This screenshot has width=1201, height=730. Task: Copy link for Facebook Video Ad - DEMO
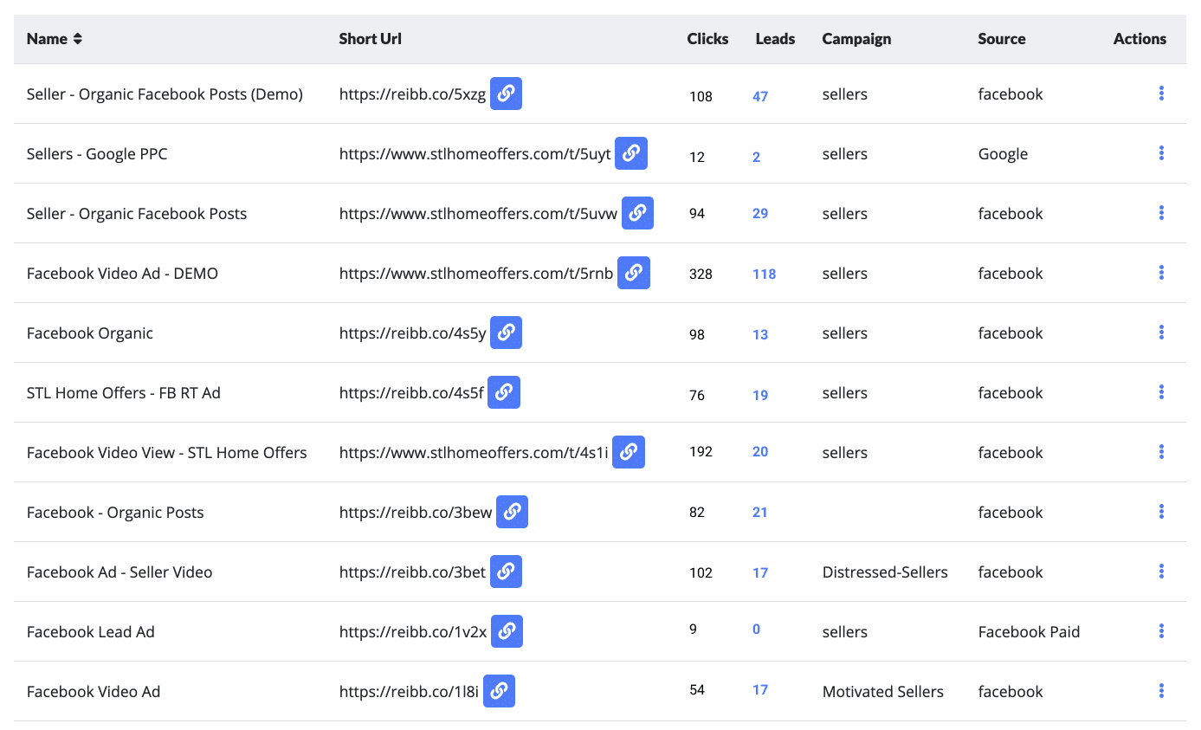[634, 273]
